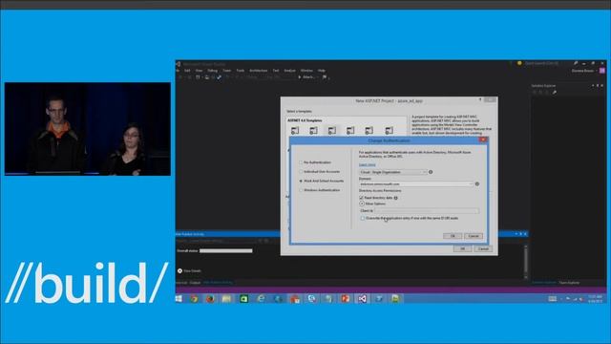Open the Window menu
Viewport: 611px width, 344px height.
306,71
